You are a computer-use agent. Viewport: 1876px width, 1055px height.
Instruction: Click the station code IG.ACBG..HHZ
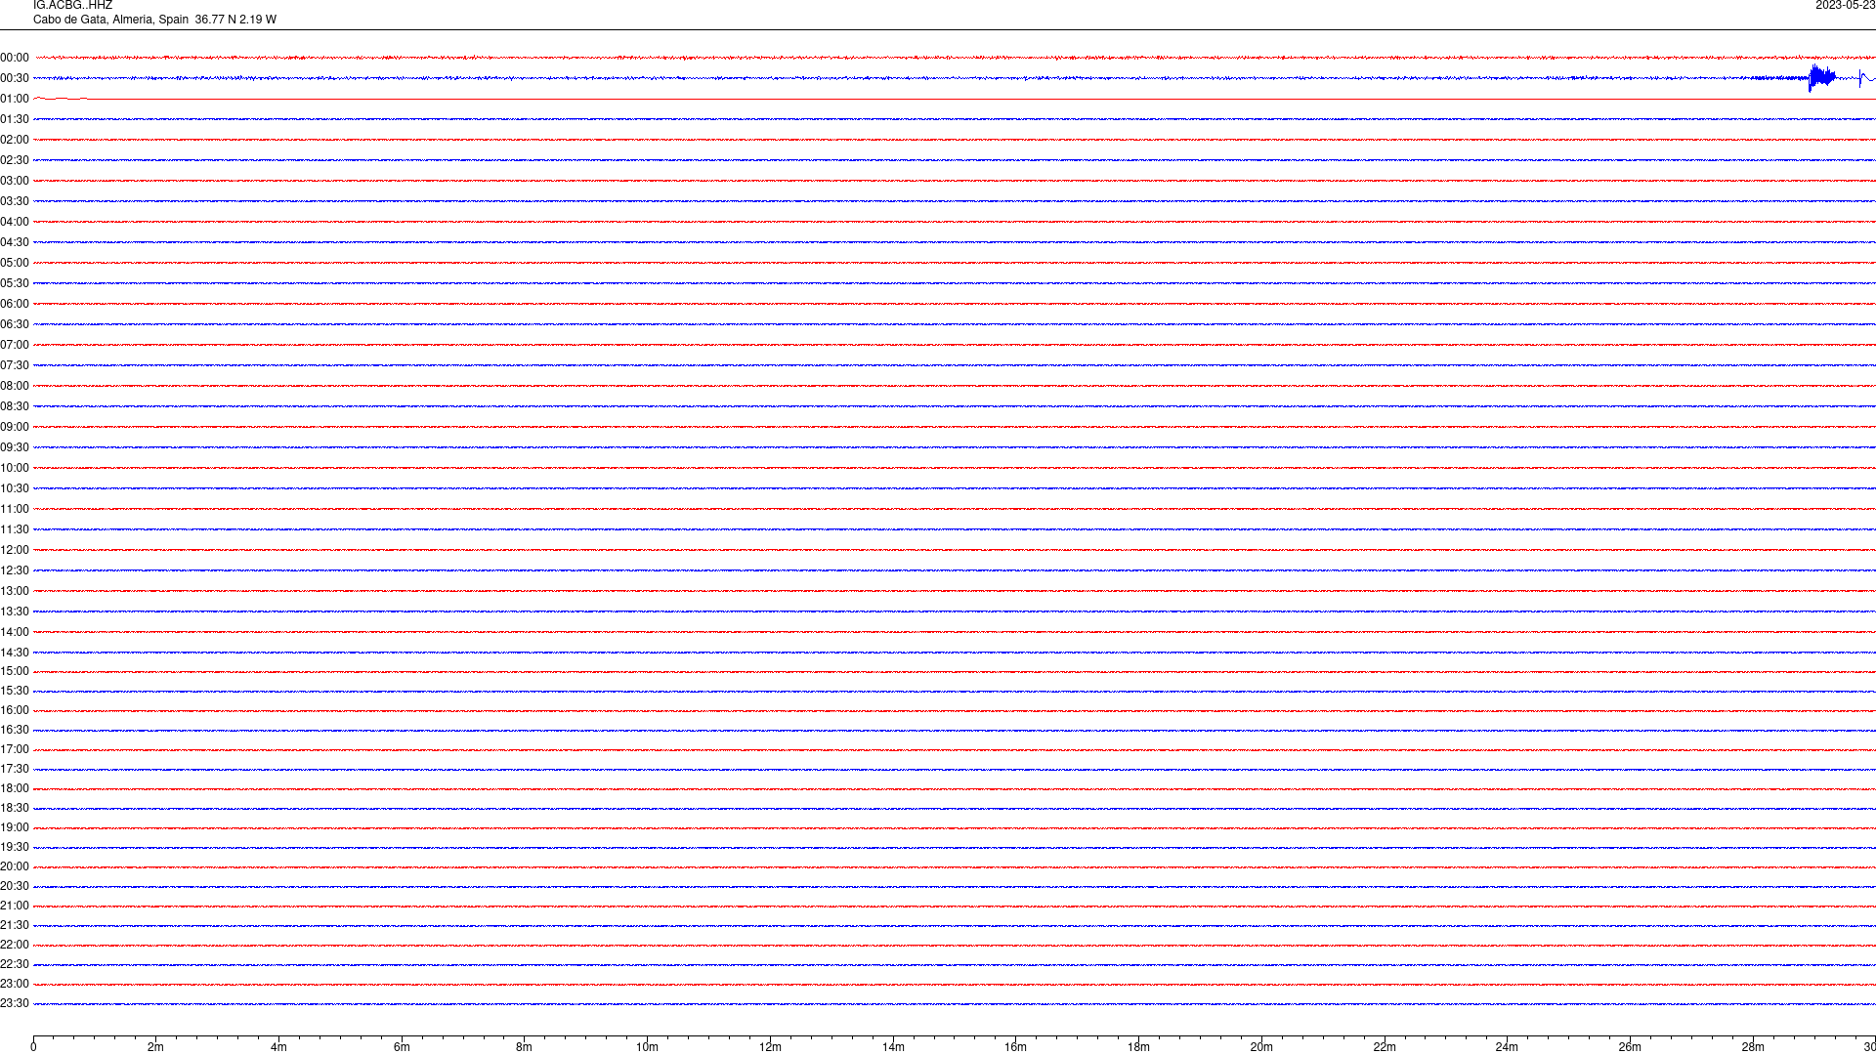[72, 6]
